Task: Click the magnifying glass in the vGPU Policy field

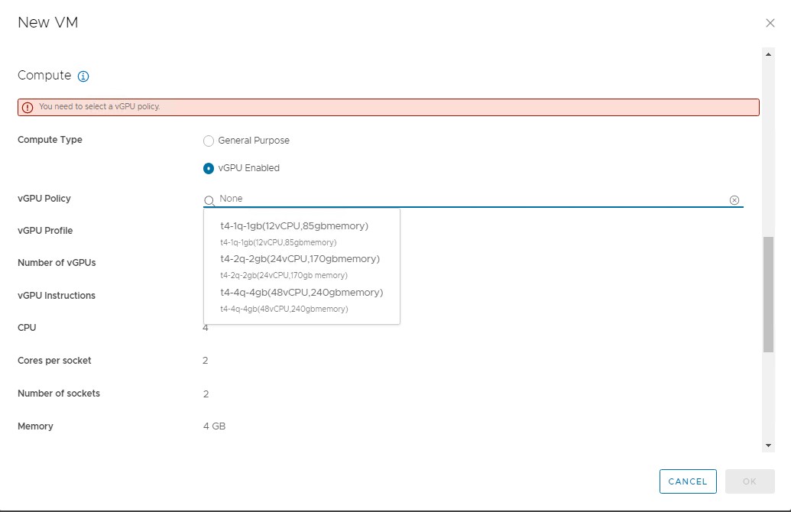Action: [208, 199]
